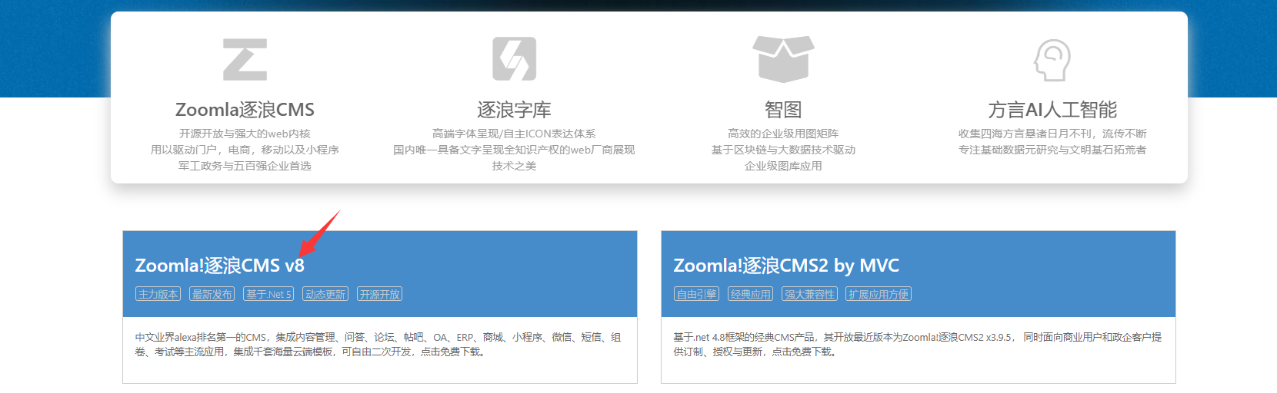Screen dimensions: 1277x393
Task: Select the 自由引擎 tag
Action: tap(697, 294)
